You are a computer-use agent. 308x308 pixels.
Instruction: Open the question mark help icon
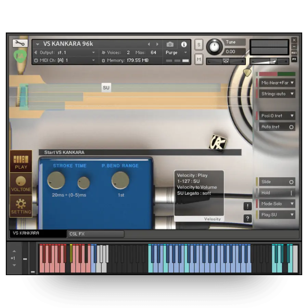point(247,218)
